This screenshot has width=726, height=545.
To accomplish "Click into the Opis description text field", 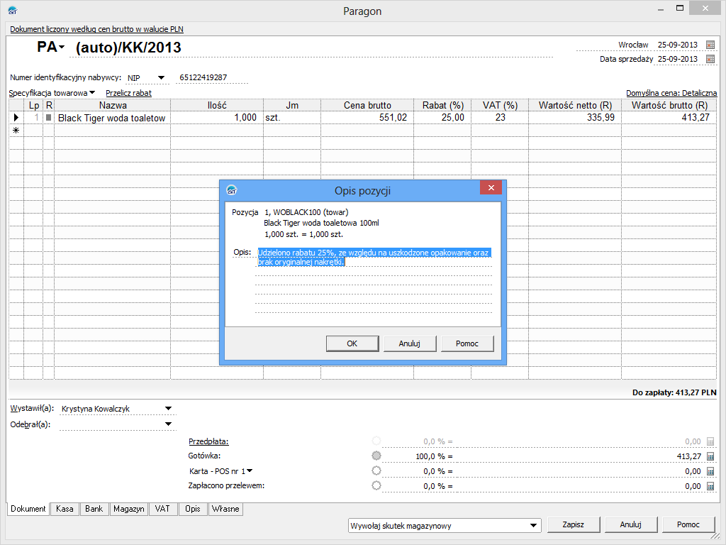I will point(373,284).
